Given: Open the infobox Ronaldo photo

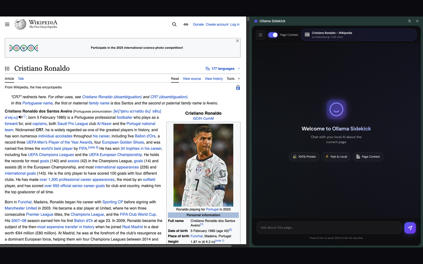Looking at the screenshot, I should (203, 165).
